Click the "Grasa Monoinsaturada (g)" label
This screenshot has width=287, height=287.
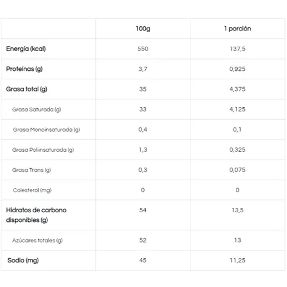46,130
